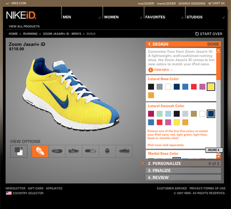The image size is (231, 209).
Task: Open the STUDIOS menu
Action: point(194,17)
